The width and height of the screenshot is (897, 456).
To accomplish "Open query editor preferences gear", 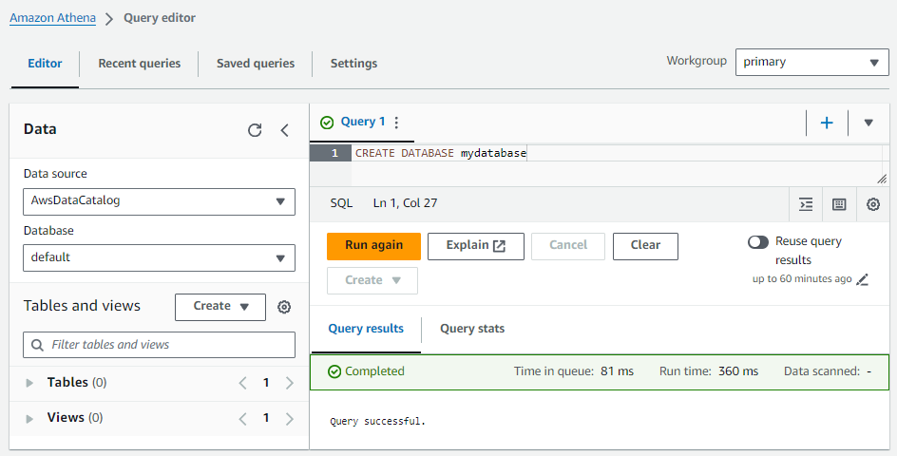I will tap(873, 204).
